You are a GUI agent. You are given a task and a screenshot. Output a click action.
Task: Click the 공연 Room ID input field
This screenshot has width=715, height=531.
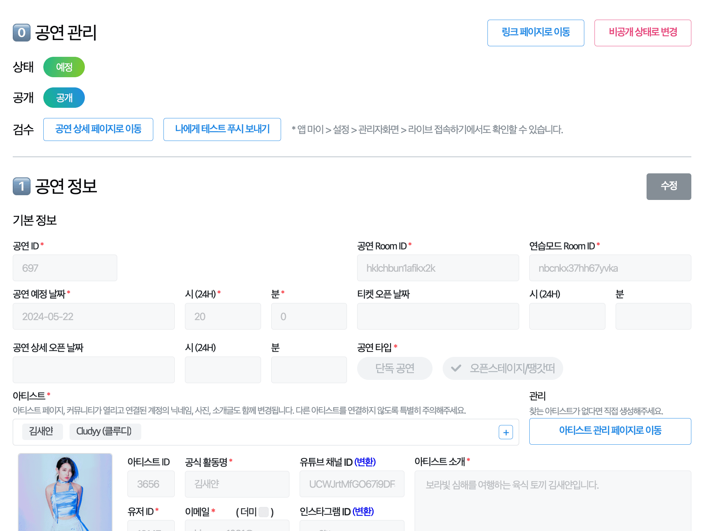[438, 268]
